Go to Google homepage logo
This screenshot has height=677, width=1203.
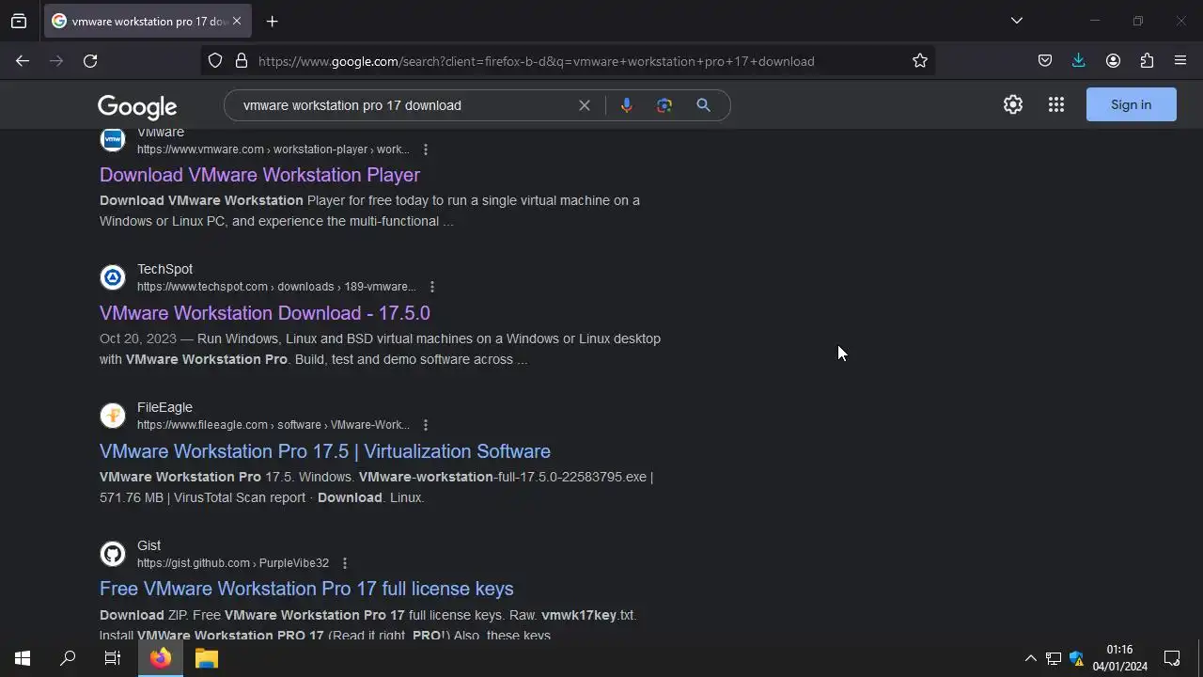point(137,106)
